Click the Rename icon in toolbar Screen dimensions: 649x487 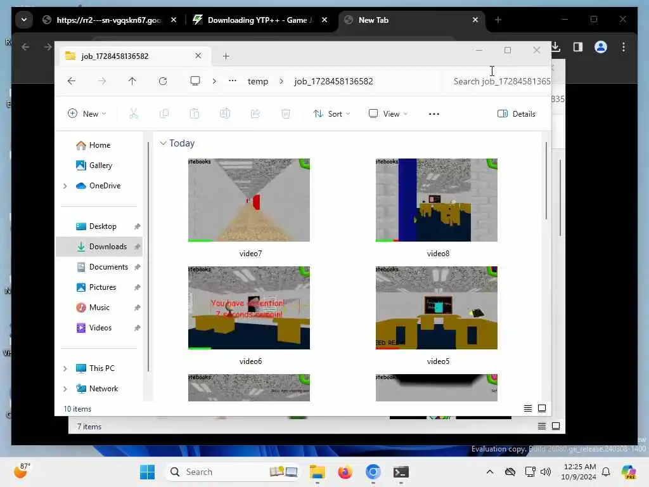[x=225, y=114]
